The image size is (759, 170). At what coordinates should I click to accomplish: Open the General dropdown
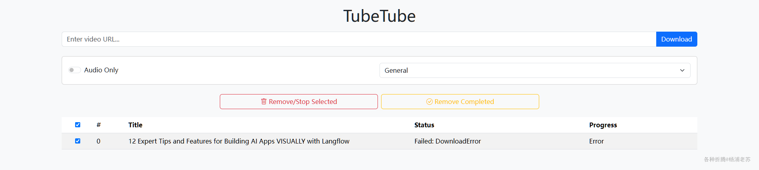(535, 70)
